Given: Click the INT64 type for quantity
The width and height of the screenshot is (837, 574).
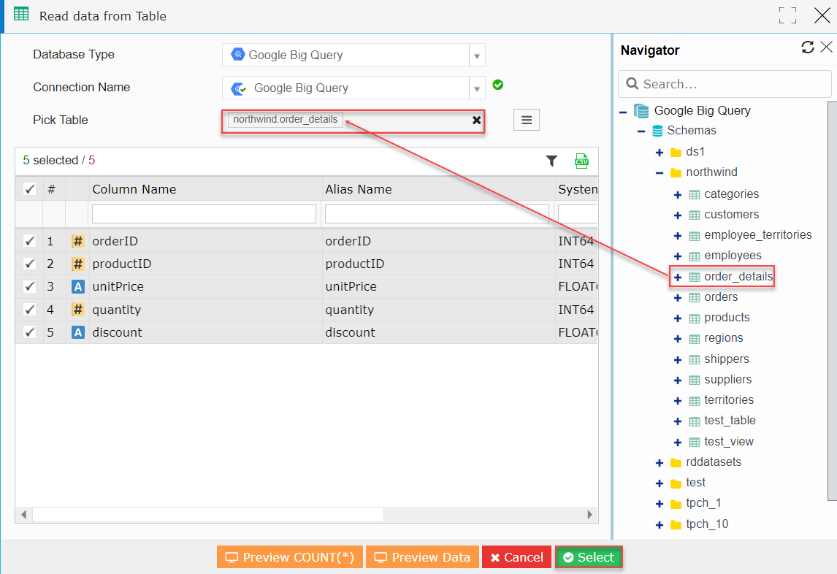Looking at the screenshot, I should tap(576, 310).
